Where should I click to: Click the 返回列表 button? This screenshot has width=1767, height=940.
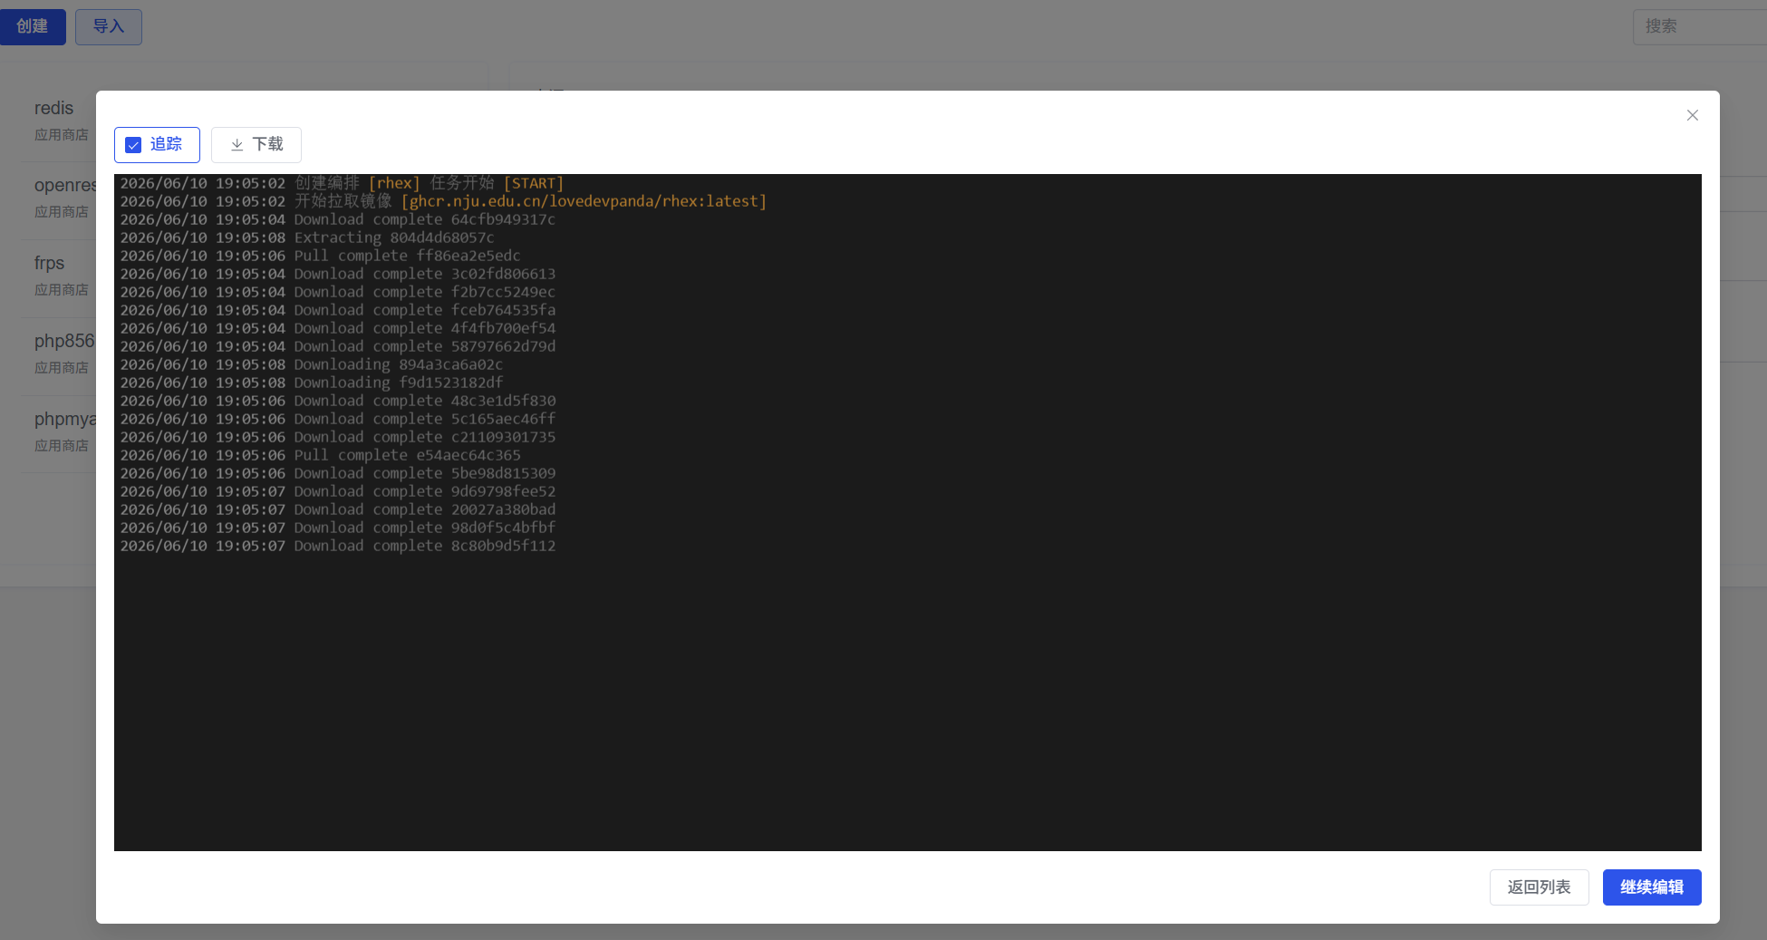coord(1539,887)
